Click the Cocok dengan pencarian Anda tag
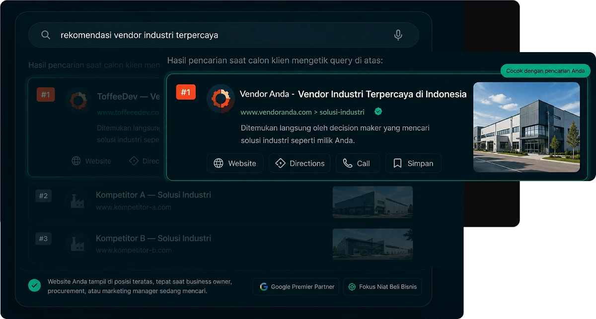 coord(545,71)
